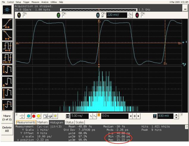Click the 830 mV trigger level field
This screenshot has height=146, width=189.
(x=165, y=116)
